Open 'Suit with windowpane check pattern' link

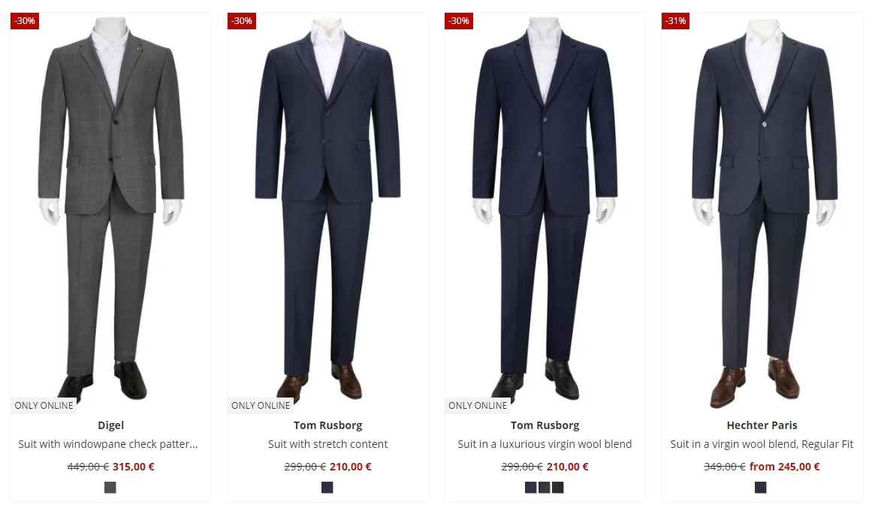(x=108, y=444)
